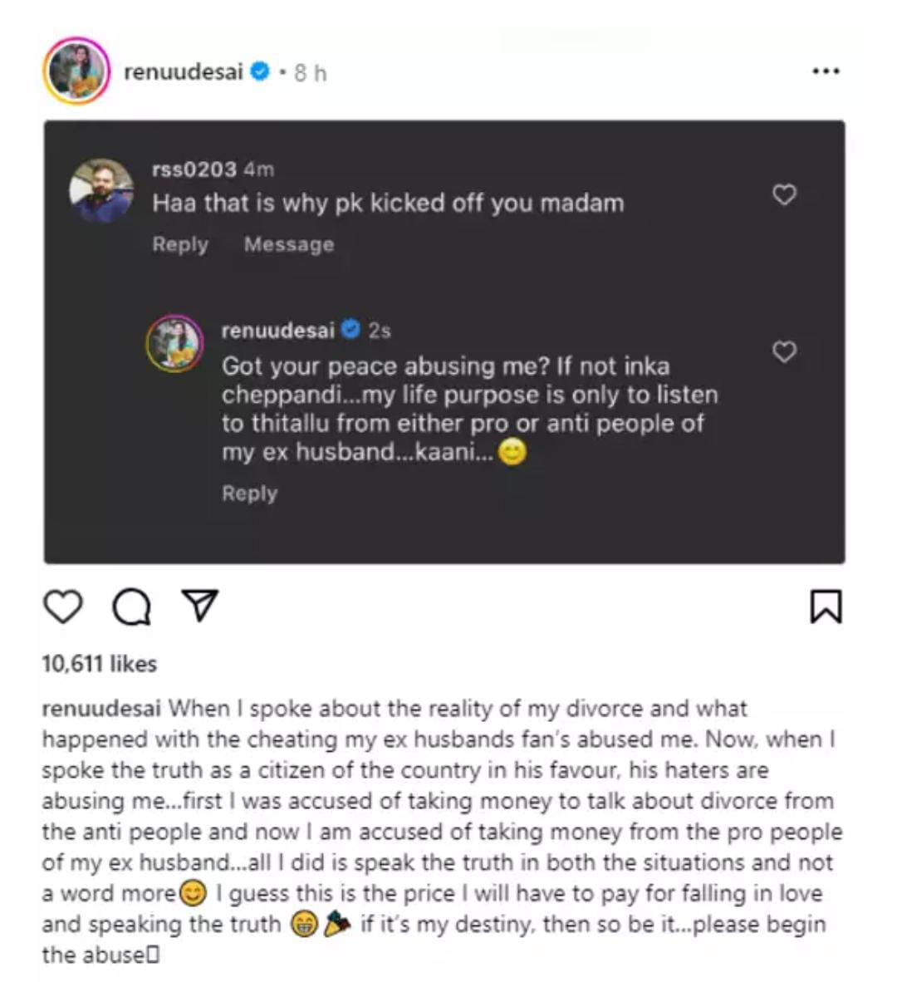This screenshot has width=897, height=982.
Task: Open the three-dot more options menu
Action: [x=826, y=71]
